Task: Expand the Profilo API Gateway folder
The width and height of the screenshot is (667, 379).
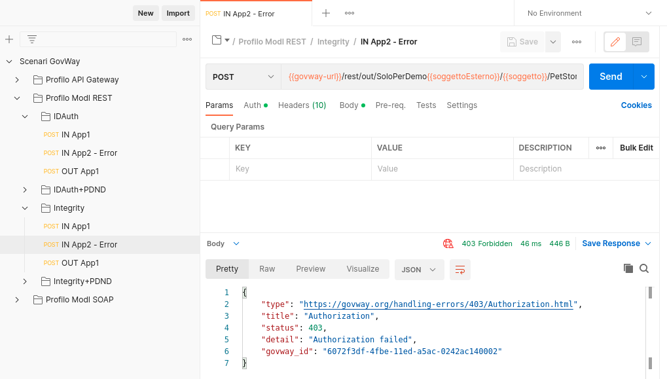Action: [17, 80]
